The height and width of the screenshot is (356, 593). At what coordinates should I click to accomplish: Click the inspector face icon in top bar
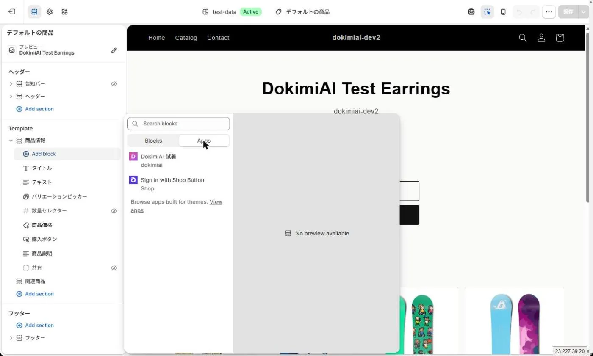click(471, 12)
